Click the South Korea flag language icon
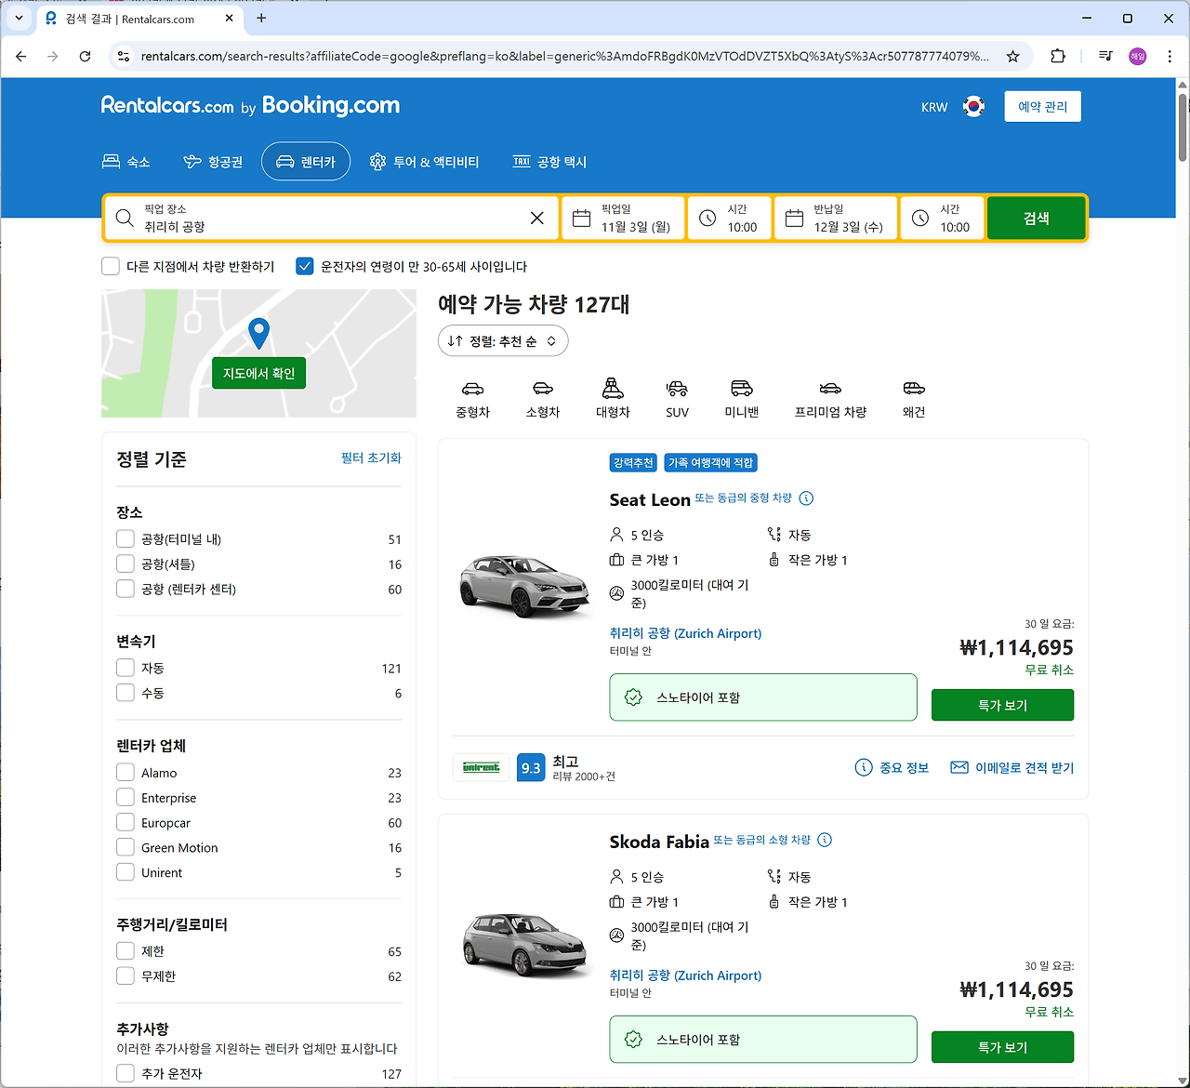This screenshot has width=1190, height=1088. coord(973,107)
